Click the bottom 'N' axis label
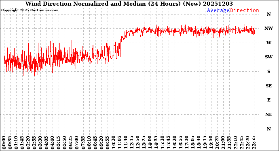This screenshot has width=279, height=151. (x=268, y=129)
